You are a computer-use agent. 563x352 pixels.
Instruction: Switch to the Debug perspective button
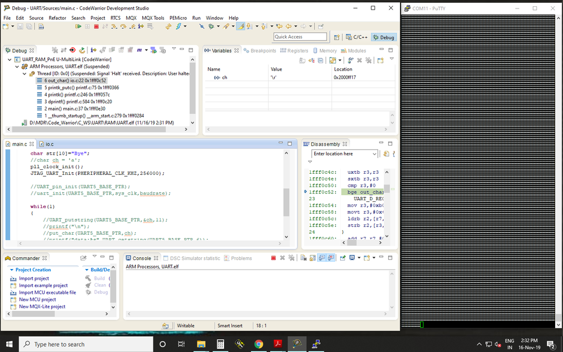click(384, 37)
